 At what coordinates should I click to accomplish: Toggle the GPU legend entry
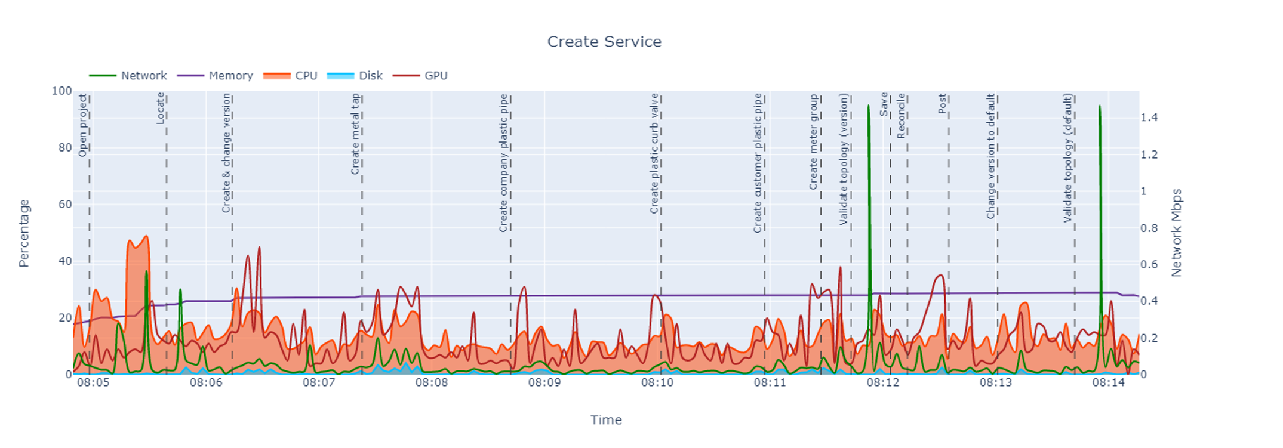coord(420,76)
